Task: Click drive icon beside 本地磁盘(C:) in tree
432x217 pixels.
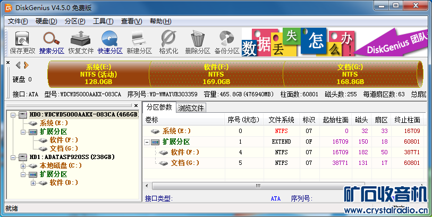Action: (33, 166)
